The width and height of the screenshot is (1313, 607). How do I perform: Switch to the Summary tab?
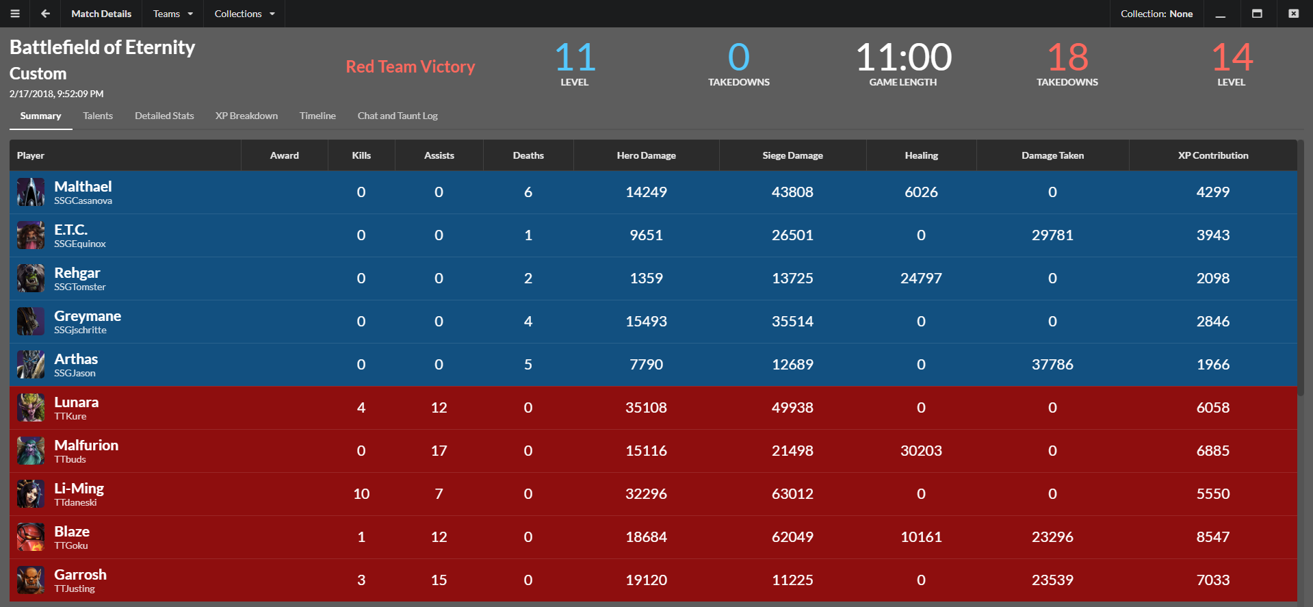(41, 116)
